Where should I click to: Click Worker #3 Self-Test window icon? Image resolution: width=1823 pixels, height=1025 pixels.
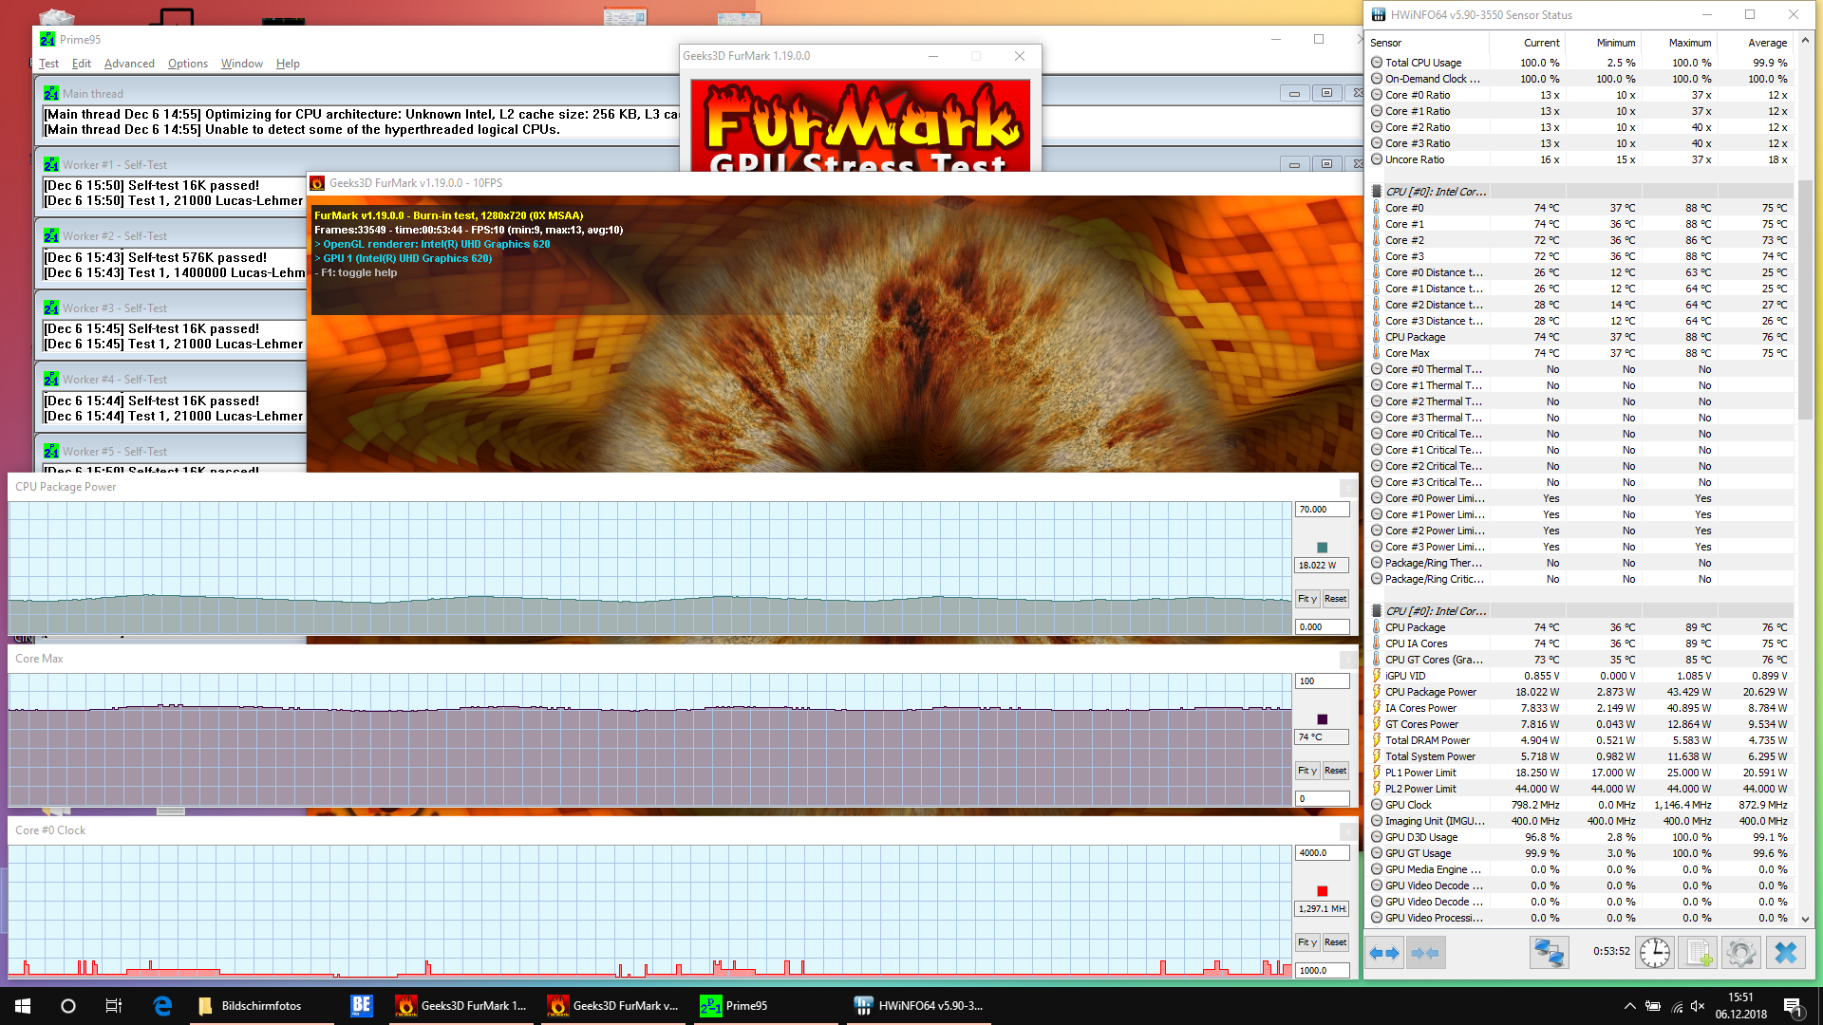coord(51,307)
